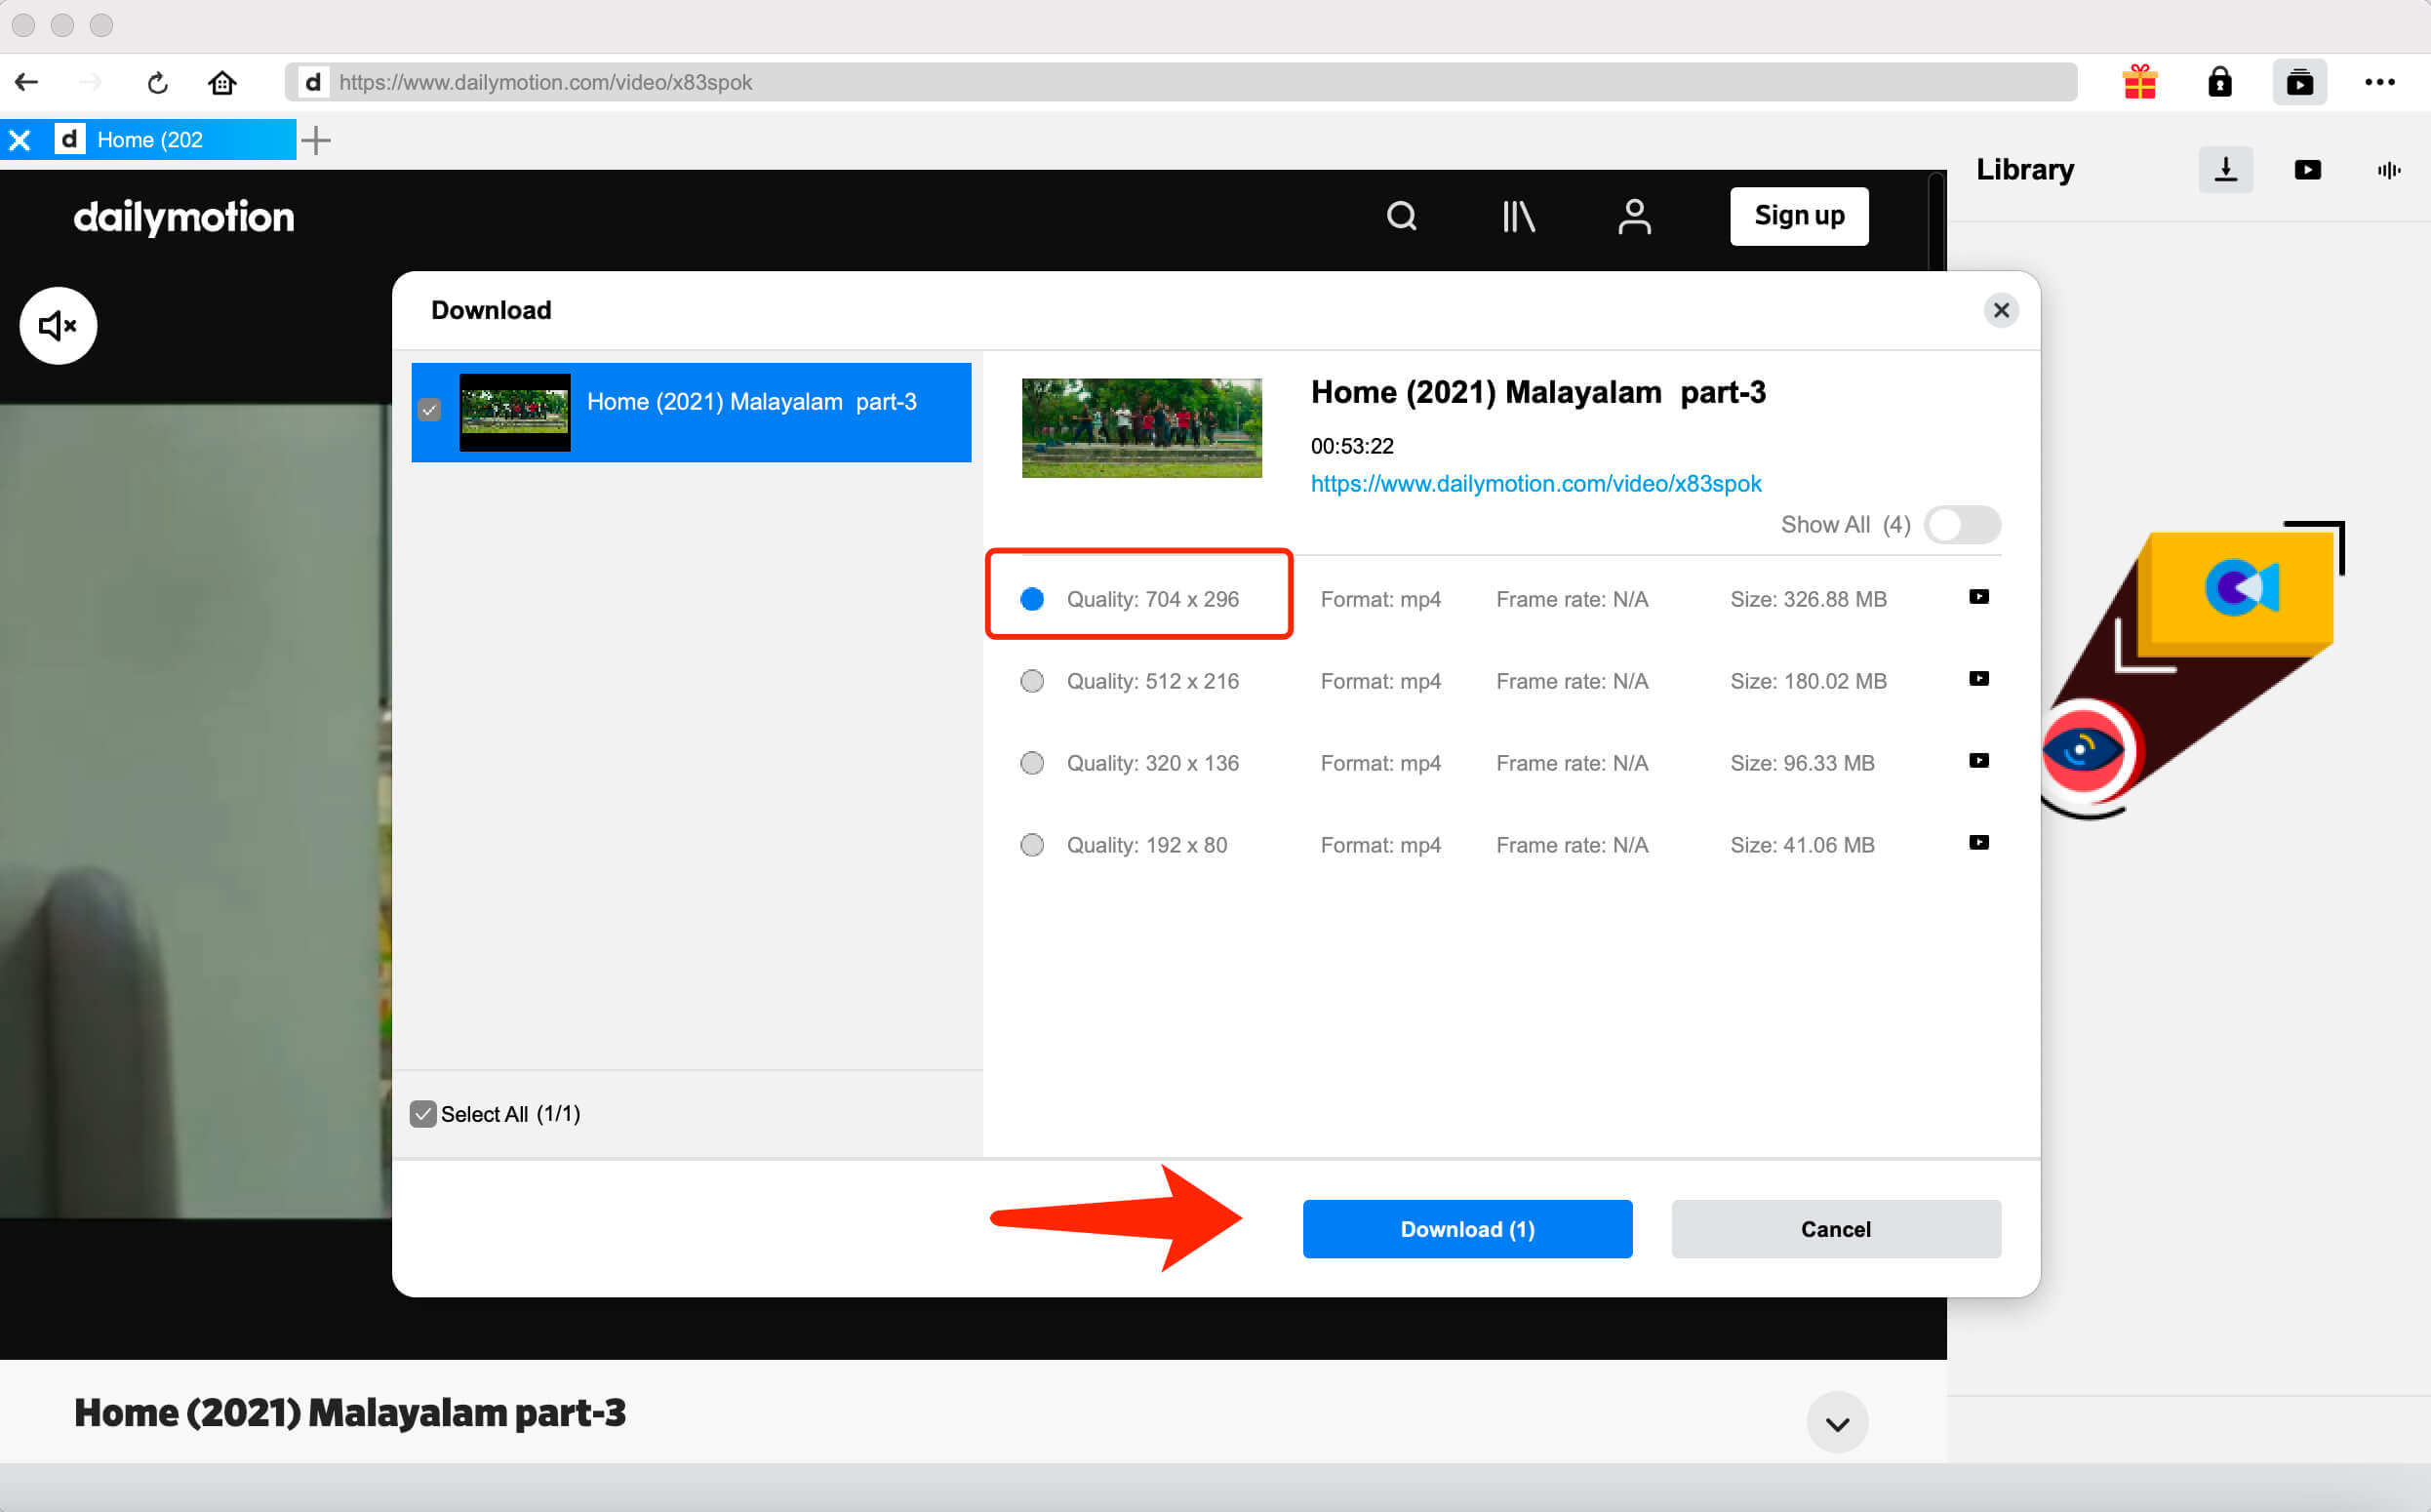Viewport: 2431px width, 1512px height.
Task: Switch to the Home (202 browser tab
Action: point(150,140)
